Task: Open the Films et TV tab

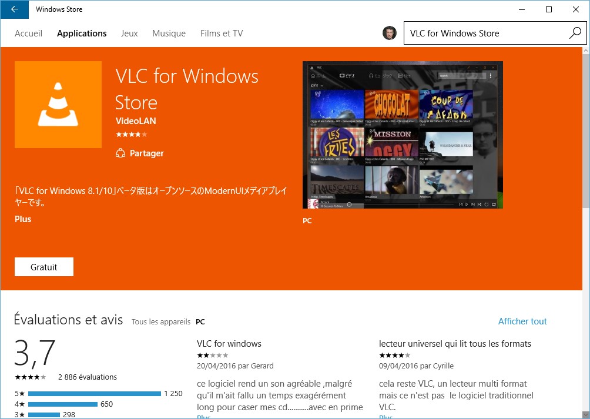Action: pos(222,33)
